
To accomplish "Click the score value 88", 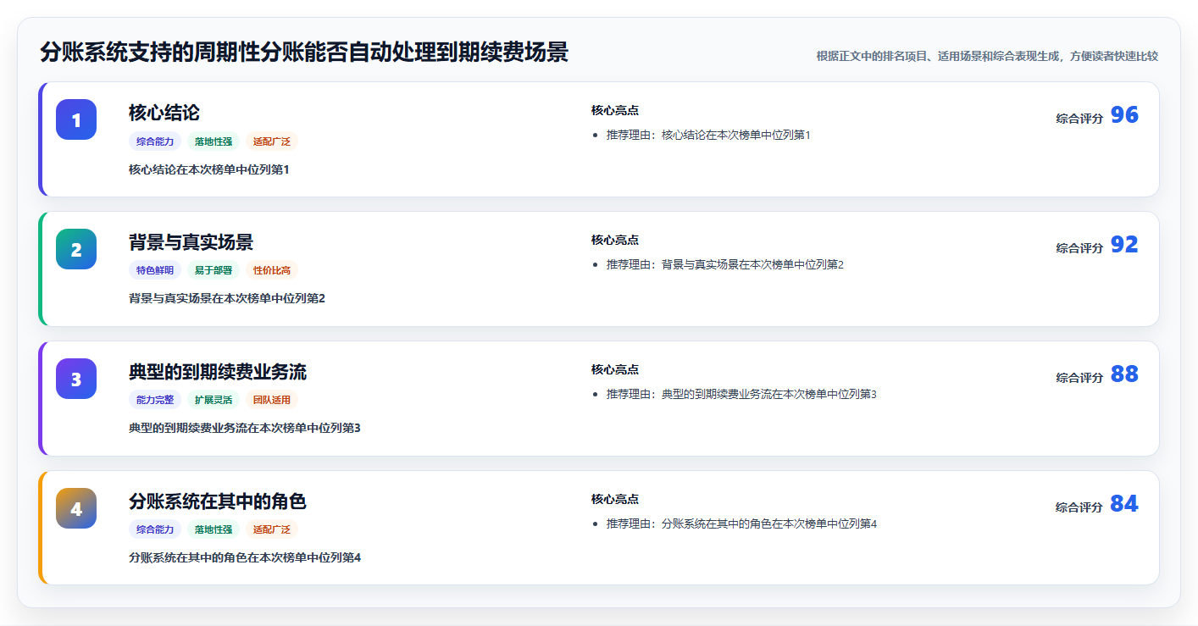I will [x=1124, y=375].
